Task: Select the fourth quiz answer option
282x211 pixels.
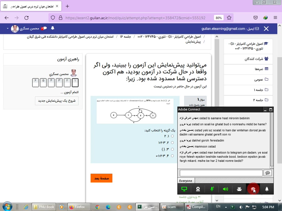Action: (x=172, y=156)
